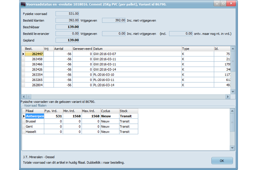The image size is (256, 170).
Task: Click Besteld klanten Vrijgegeven field
Action: coord(67,20)
